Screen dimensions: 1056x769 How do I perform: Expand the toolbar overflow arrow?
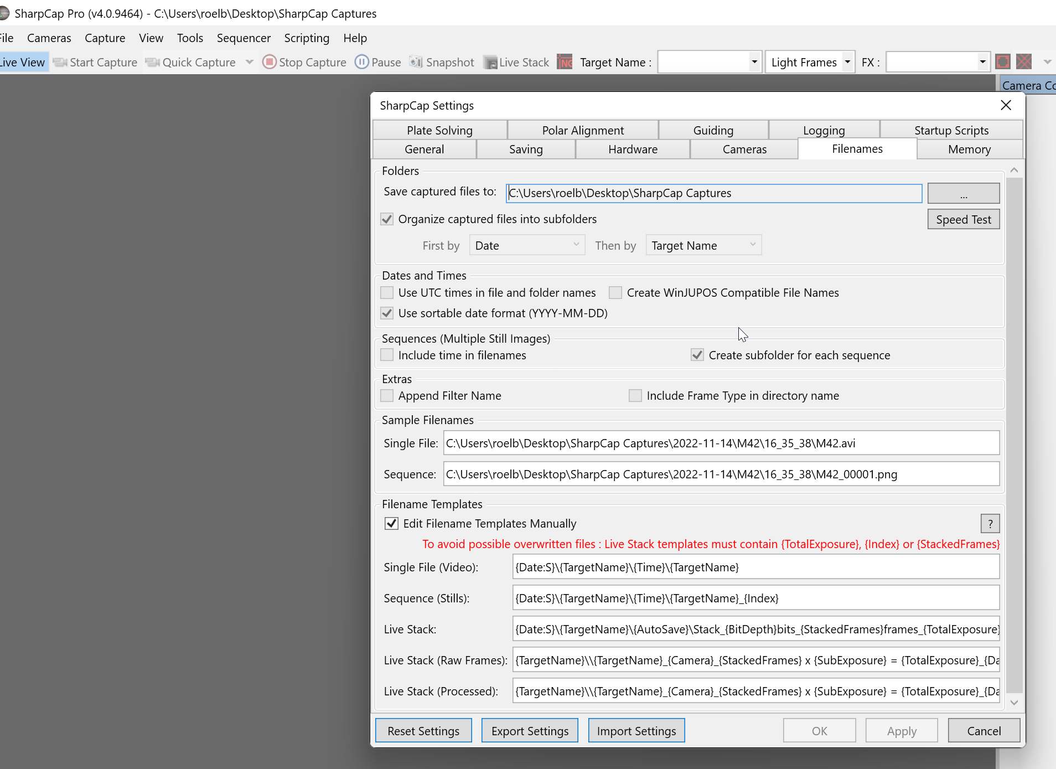[x=1047, y=62]
